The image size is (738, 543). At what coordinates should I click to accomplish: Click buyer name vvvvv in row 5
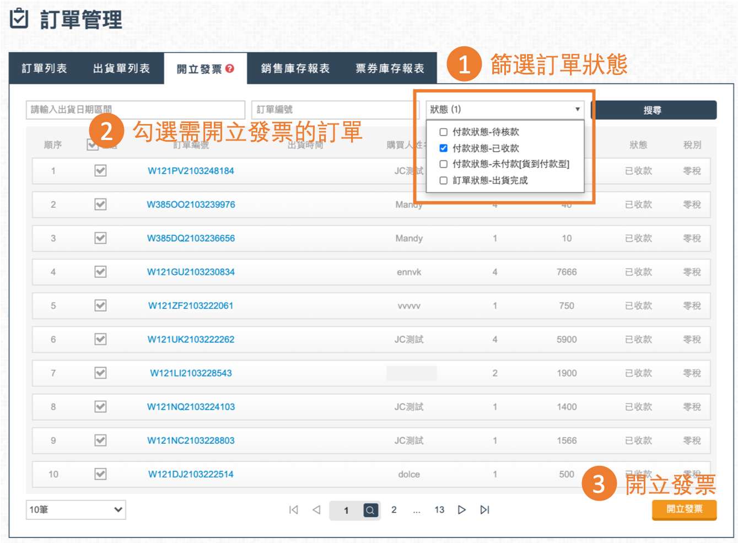[x=409, y=305]
